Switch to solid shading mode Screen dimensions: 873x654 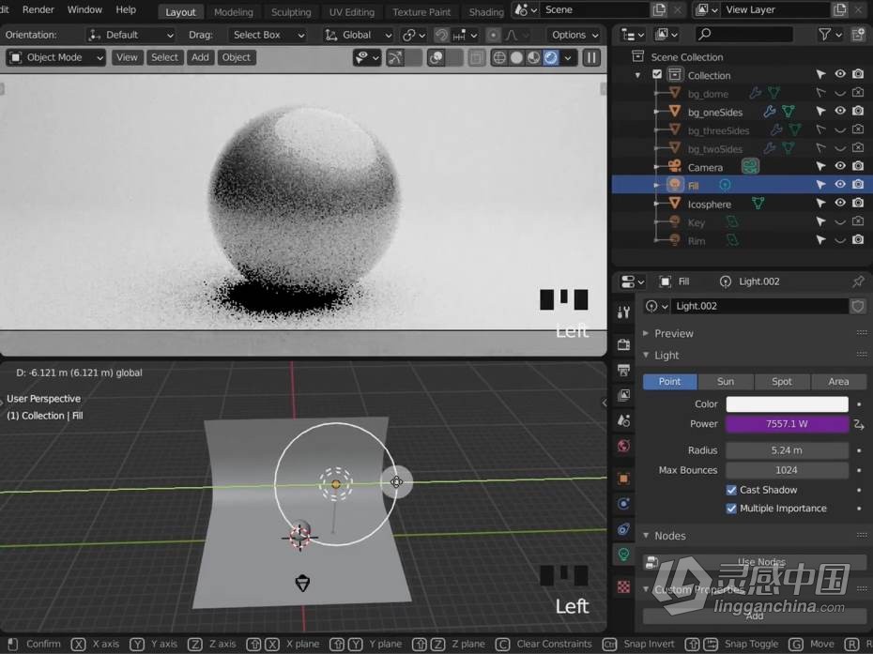click(516, 57)
